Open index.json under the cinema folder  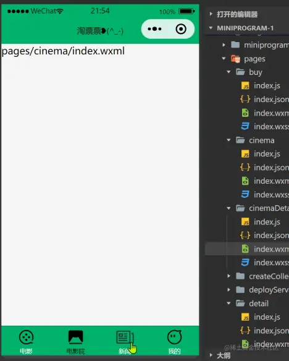coord(271,167)
